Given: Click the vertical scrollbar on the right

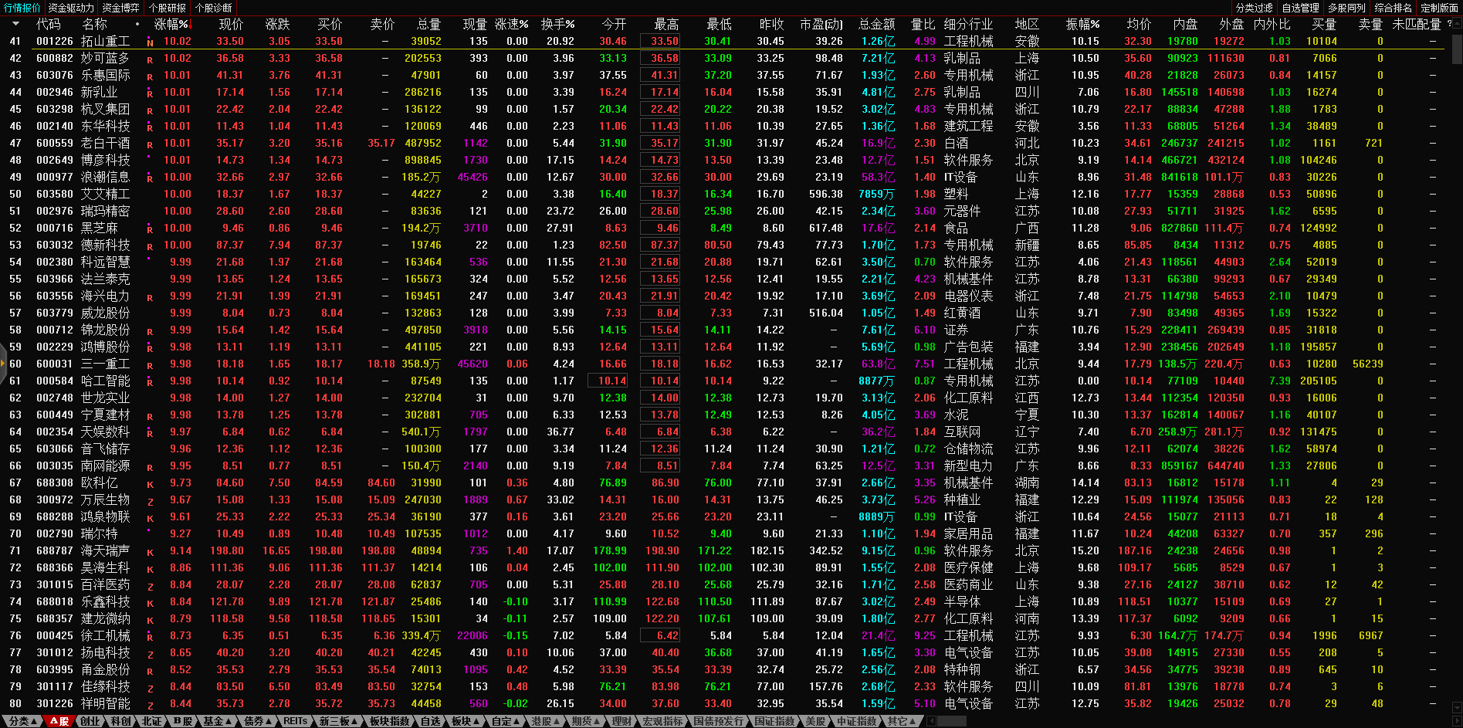Looking at the screenshot, I should [x=1456, y=309].
